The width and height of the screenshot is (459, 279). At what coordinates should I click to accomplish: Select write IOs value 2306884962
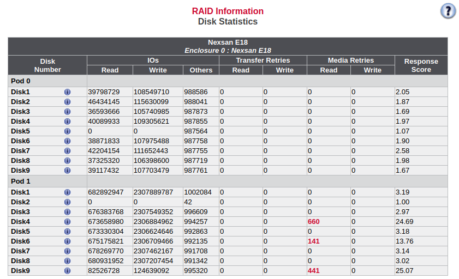(x=153, y=222)
